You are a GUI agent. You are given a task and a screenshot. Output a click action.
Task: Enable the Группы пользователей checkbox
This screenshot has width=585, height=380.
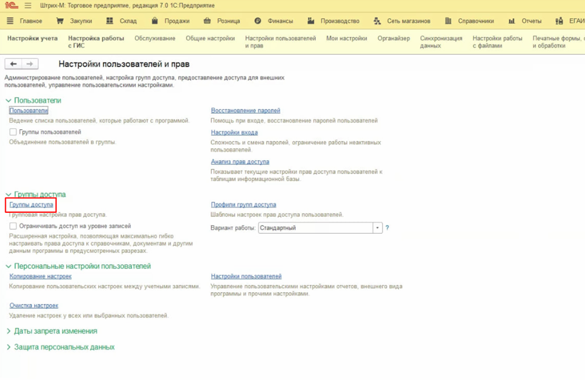tap(13, 132)
